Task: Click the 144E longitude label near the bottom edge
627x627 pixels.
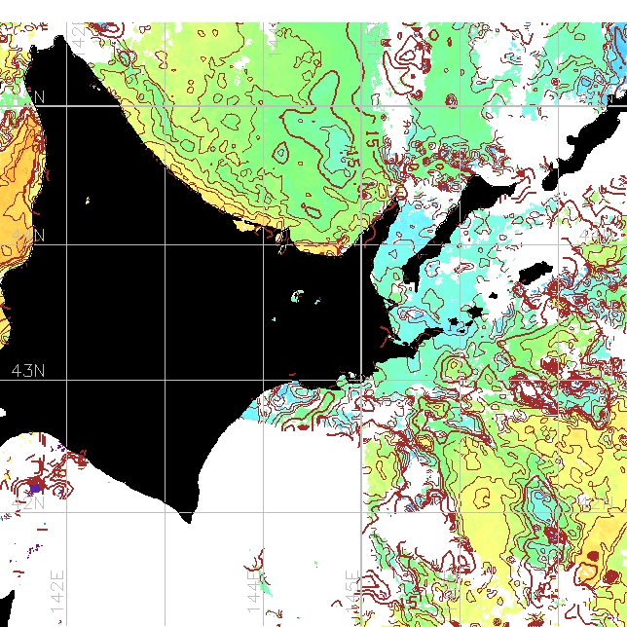Action: tap(254, 592)
